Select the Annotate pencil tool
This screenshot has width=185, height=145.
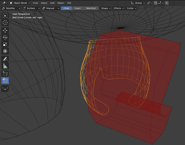click(5, 59)
